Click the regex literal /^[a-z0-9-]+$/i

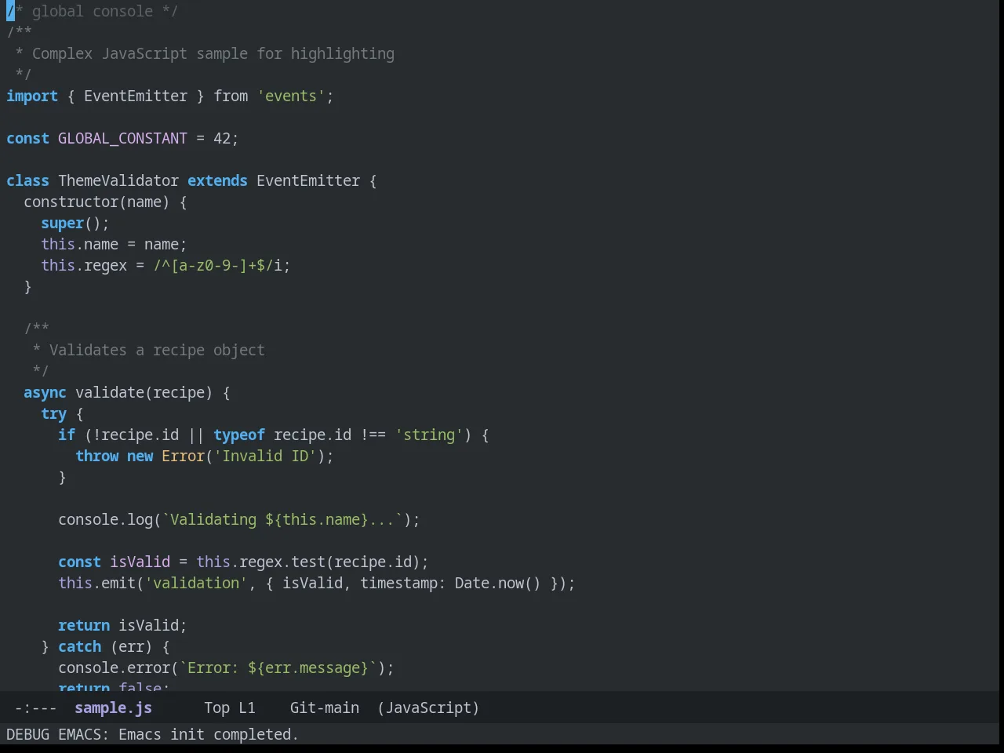[x=217, y=265]
